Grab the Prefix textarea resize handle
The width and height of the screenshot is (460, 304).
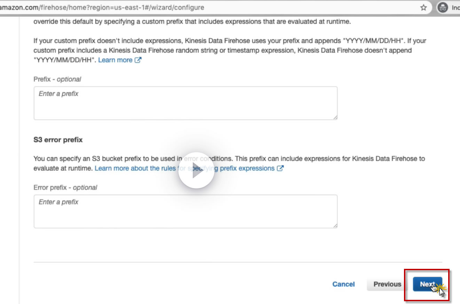coord(335,118)
